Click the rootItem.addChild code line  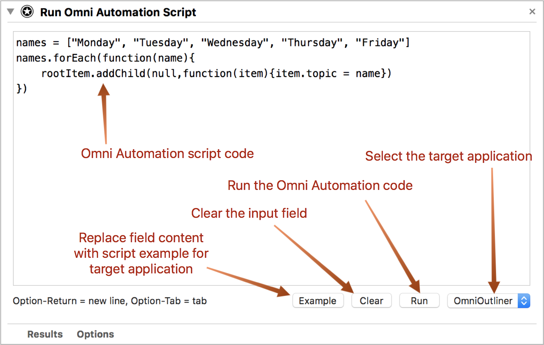tap(216, 73)
